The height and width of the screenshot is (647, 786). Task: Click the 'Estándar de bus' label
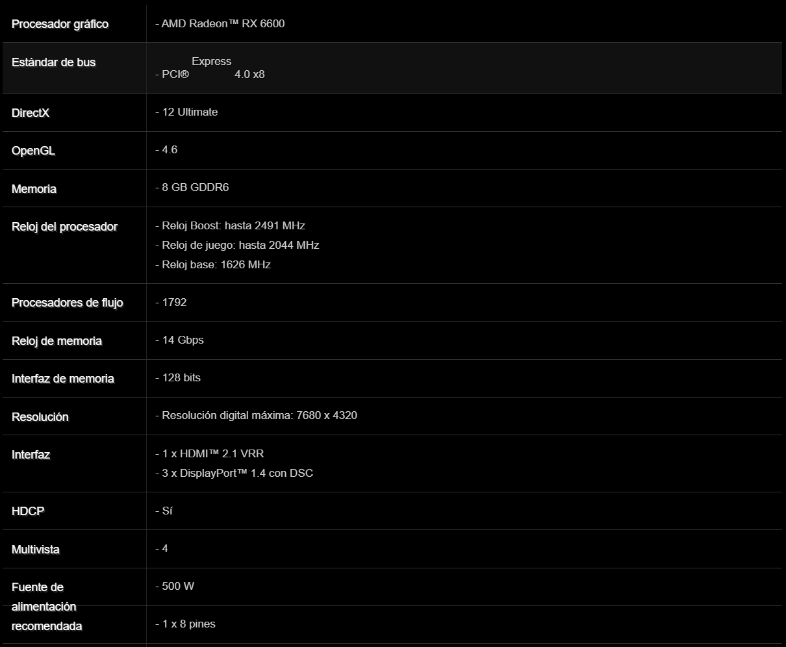click(53, 62)
